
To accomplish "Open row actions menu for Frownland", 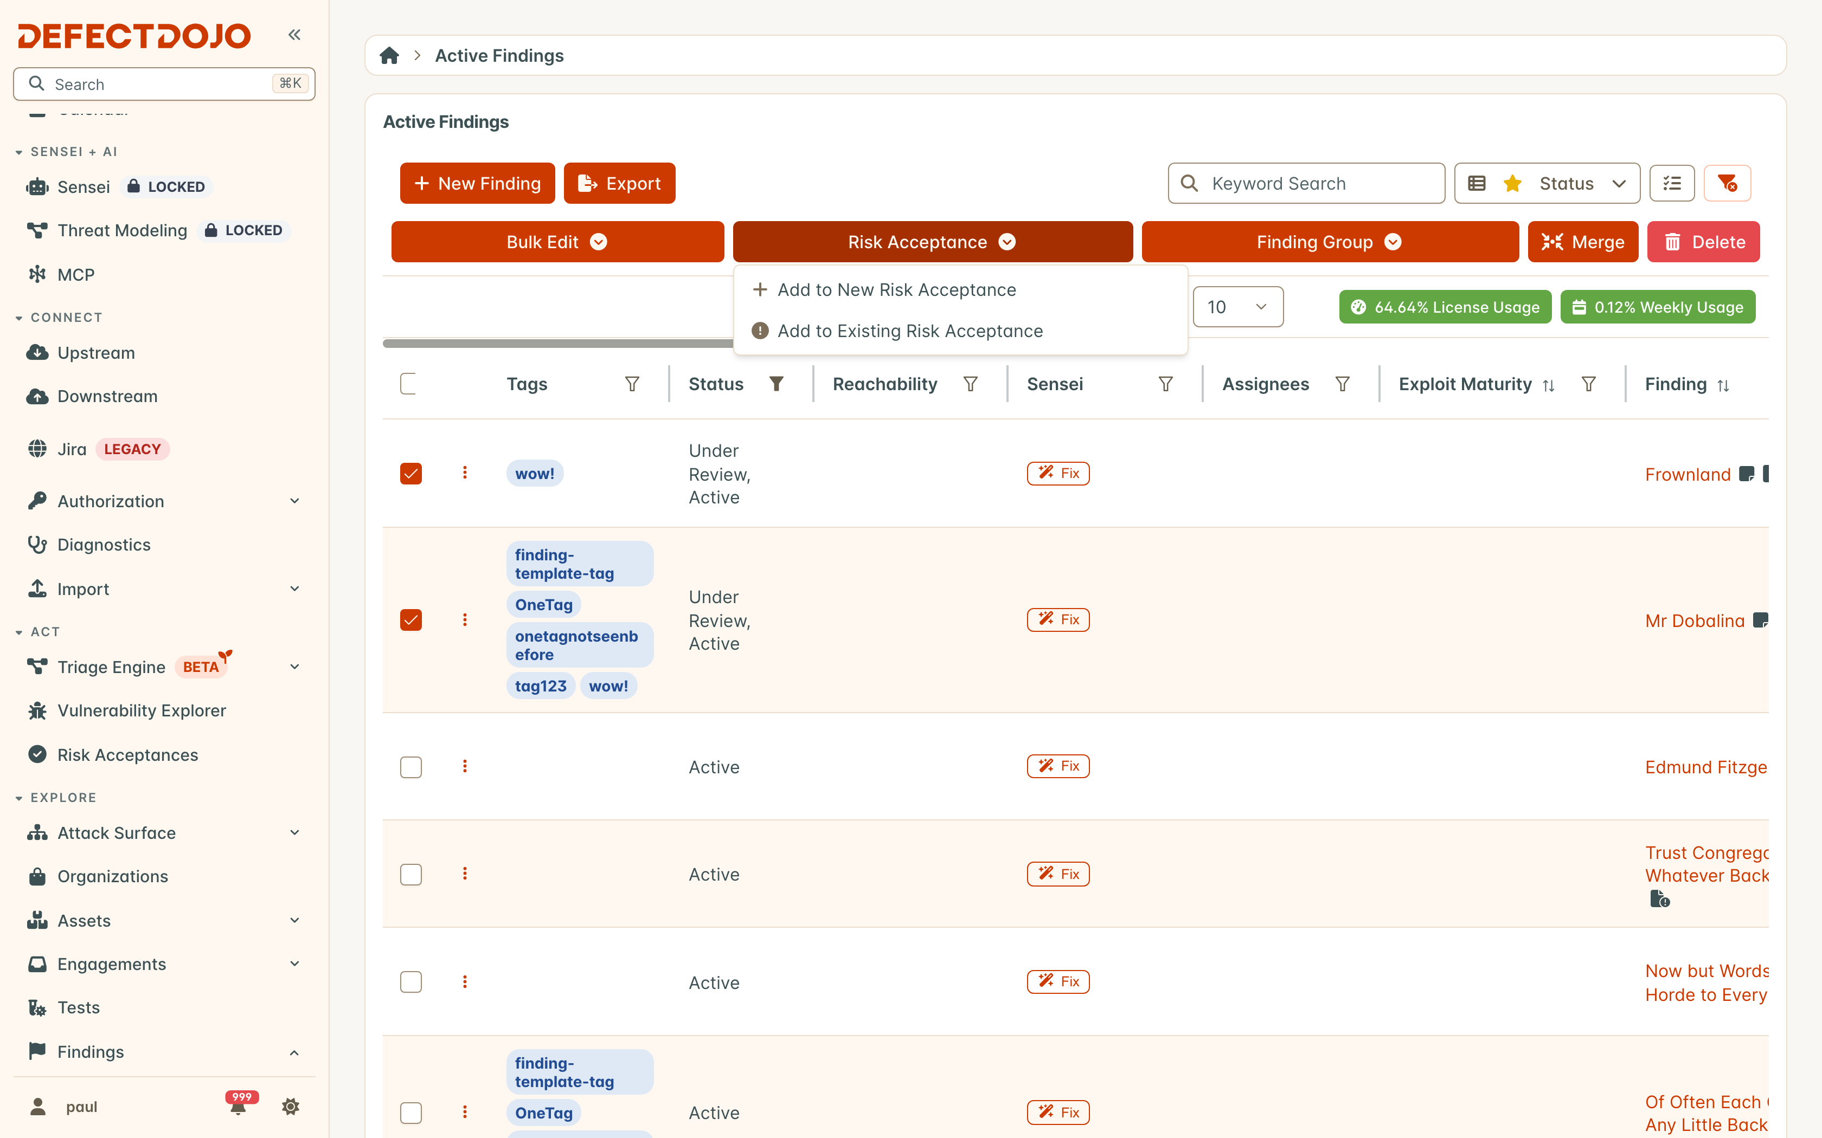I will tap(465, 473).
